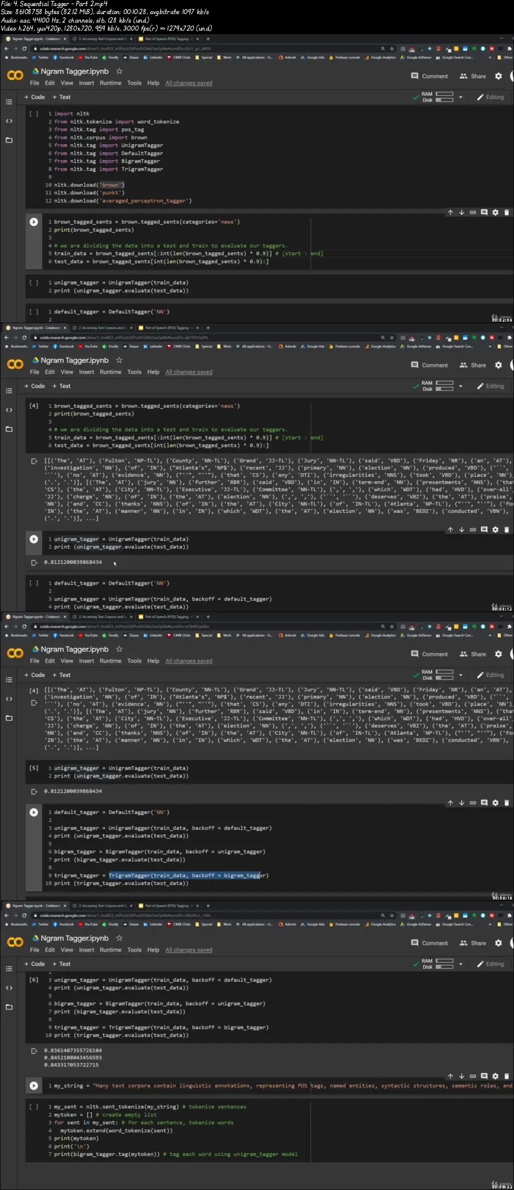Click the colab.research.google.com address bar, top frame

[206, 49]
